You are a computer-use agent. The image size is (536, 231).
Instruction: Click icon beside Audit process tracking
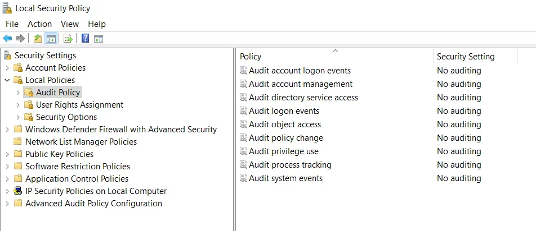click(x=243, y=165)
